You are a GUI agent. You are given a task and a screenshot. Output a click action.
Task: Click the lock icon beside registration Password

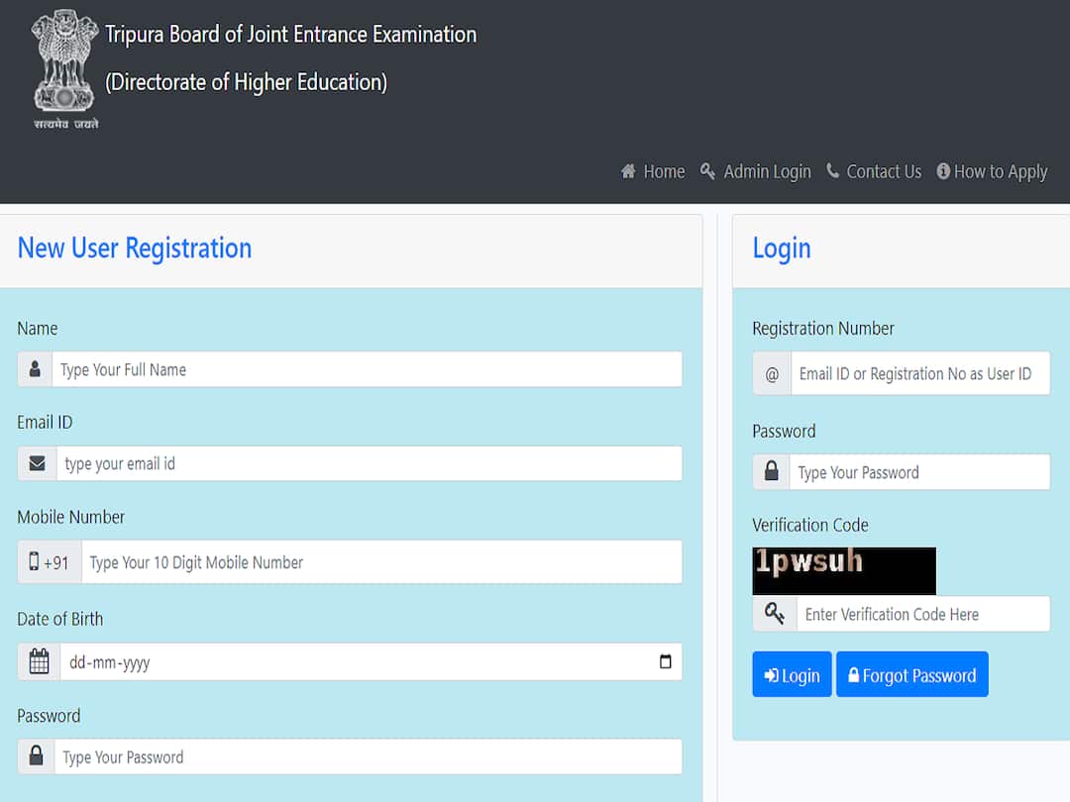pyautogui.click(x=36, y=756)
